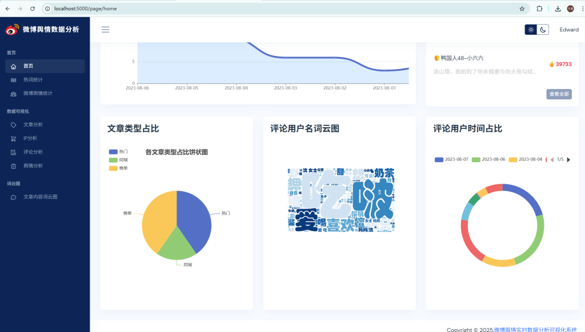The image size is (585, 332).
Task: Click the chat bubble icon beside 文章内容词云图
Action: coord(14,197)
